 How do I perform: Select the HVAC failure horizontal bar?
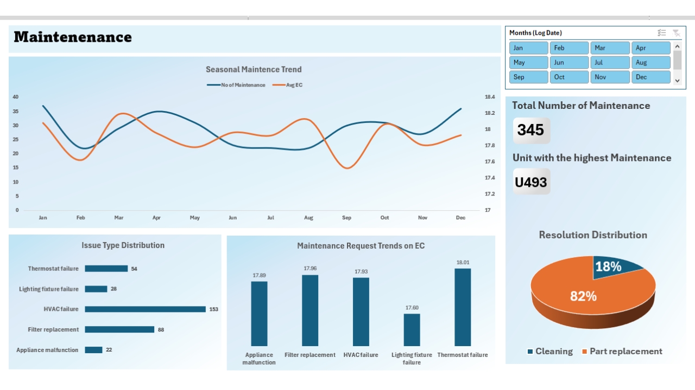(145, 309)
